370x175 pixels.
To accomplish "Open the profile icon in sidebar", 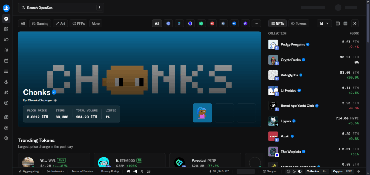I will click(6, 103).
